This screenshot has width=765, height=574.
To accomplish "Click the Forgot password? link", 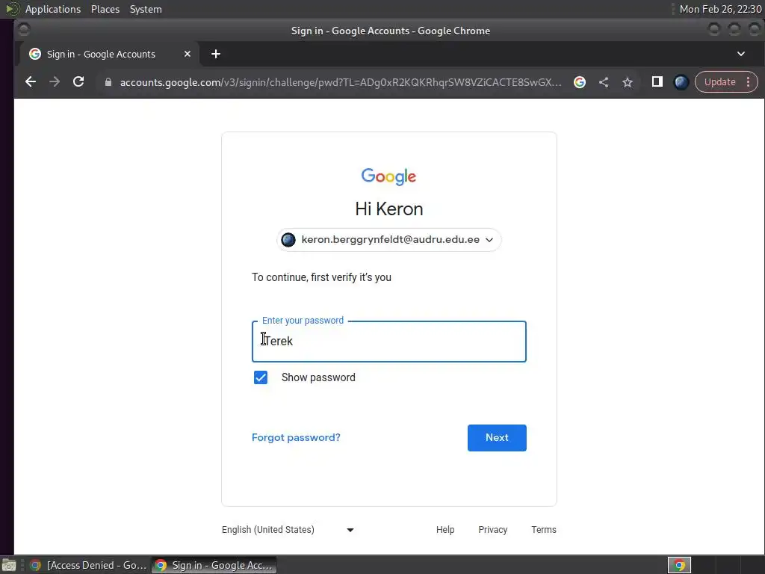I will tap(296, 437).
